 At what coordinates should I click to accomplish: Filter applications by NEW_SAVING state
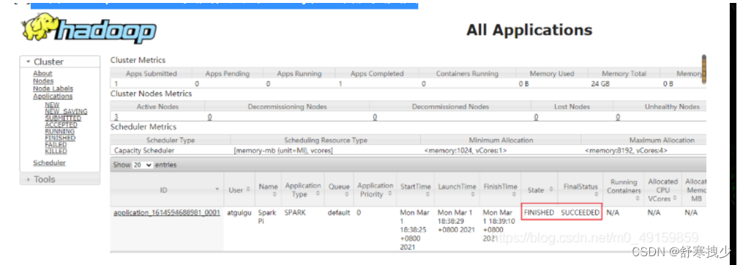pos(66,111)
